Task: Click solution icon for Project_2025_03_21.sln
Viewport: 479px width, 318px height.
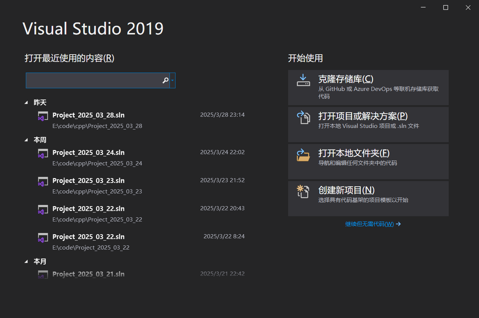Action: (x=43, y=275)
